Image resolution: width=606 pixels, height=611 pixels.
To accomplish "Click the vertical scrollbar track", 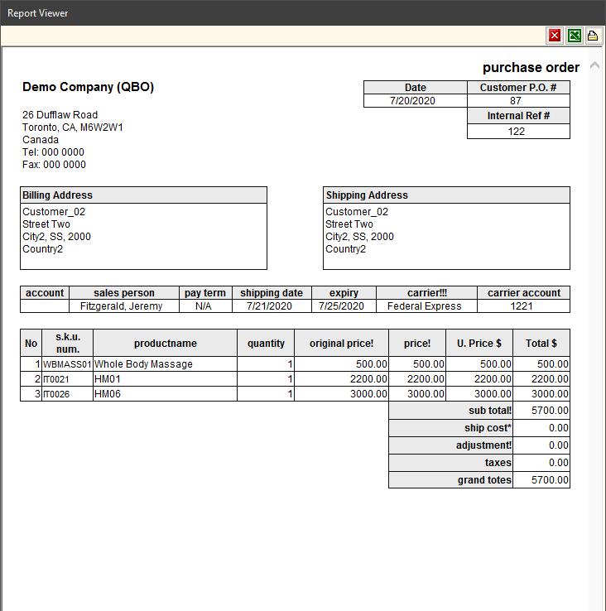I will point(595,331).
